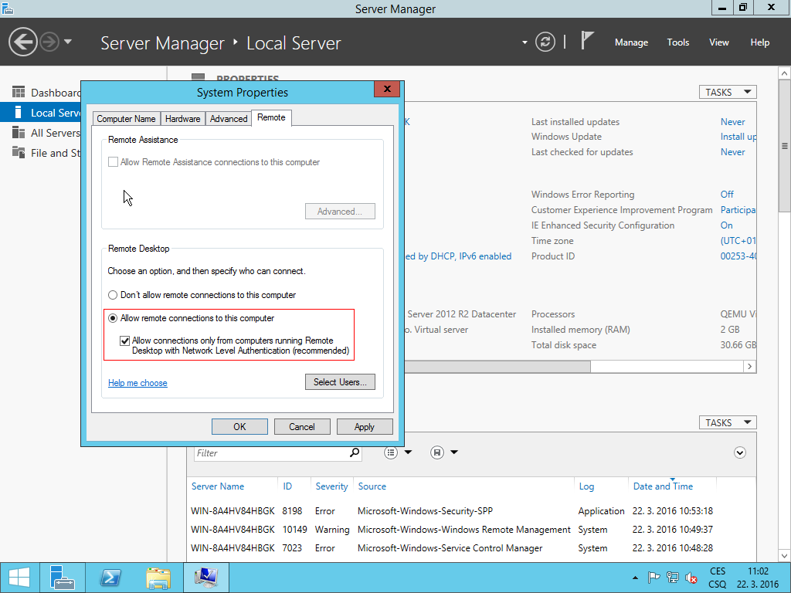The image size is (791, 593).
Task: Sort events by Server Name column
Action: tap(217, 486)
